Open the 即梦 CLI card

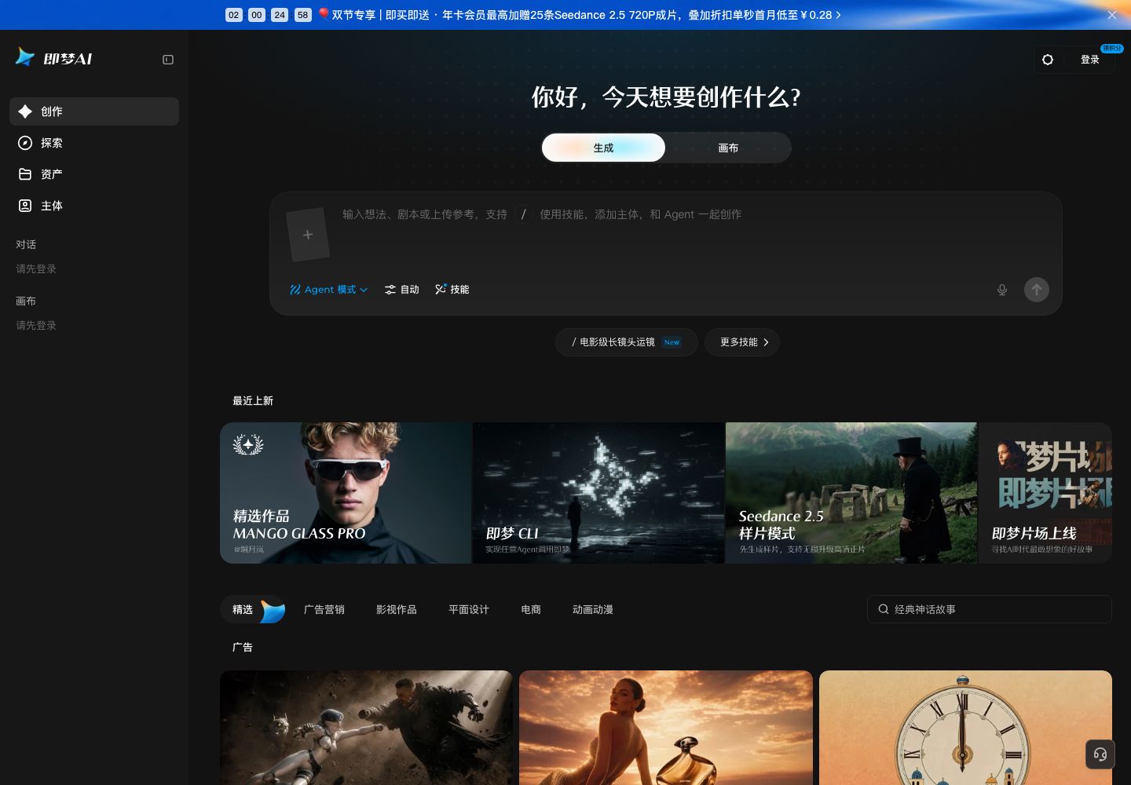[598, 493]
